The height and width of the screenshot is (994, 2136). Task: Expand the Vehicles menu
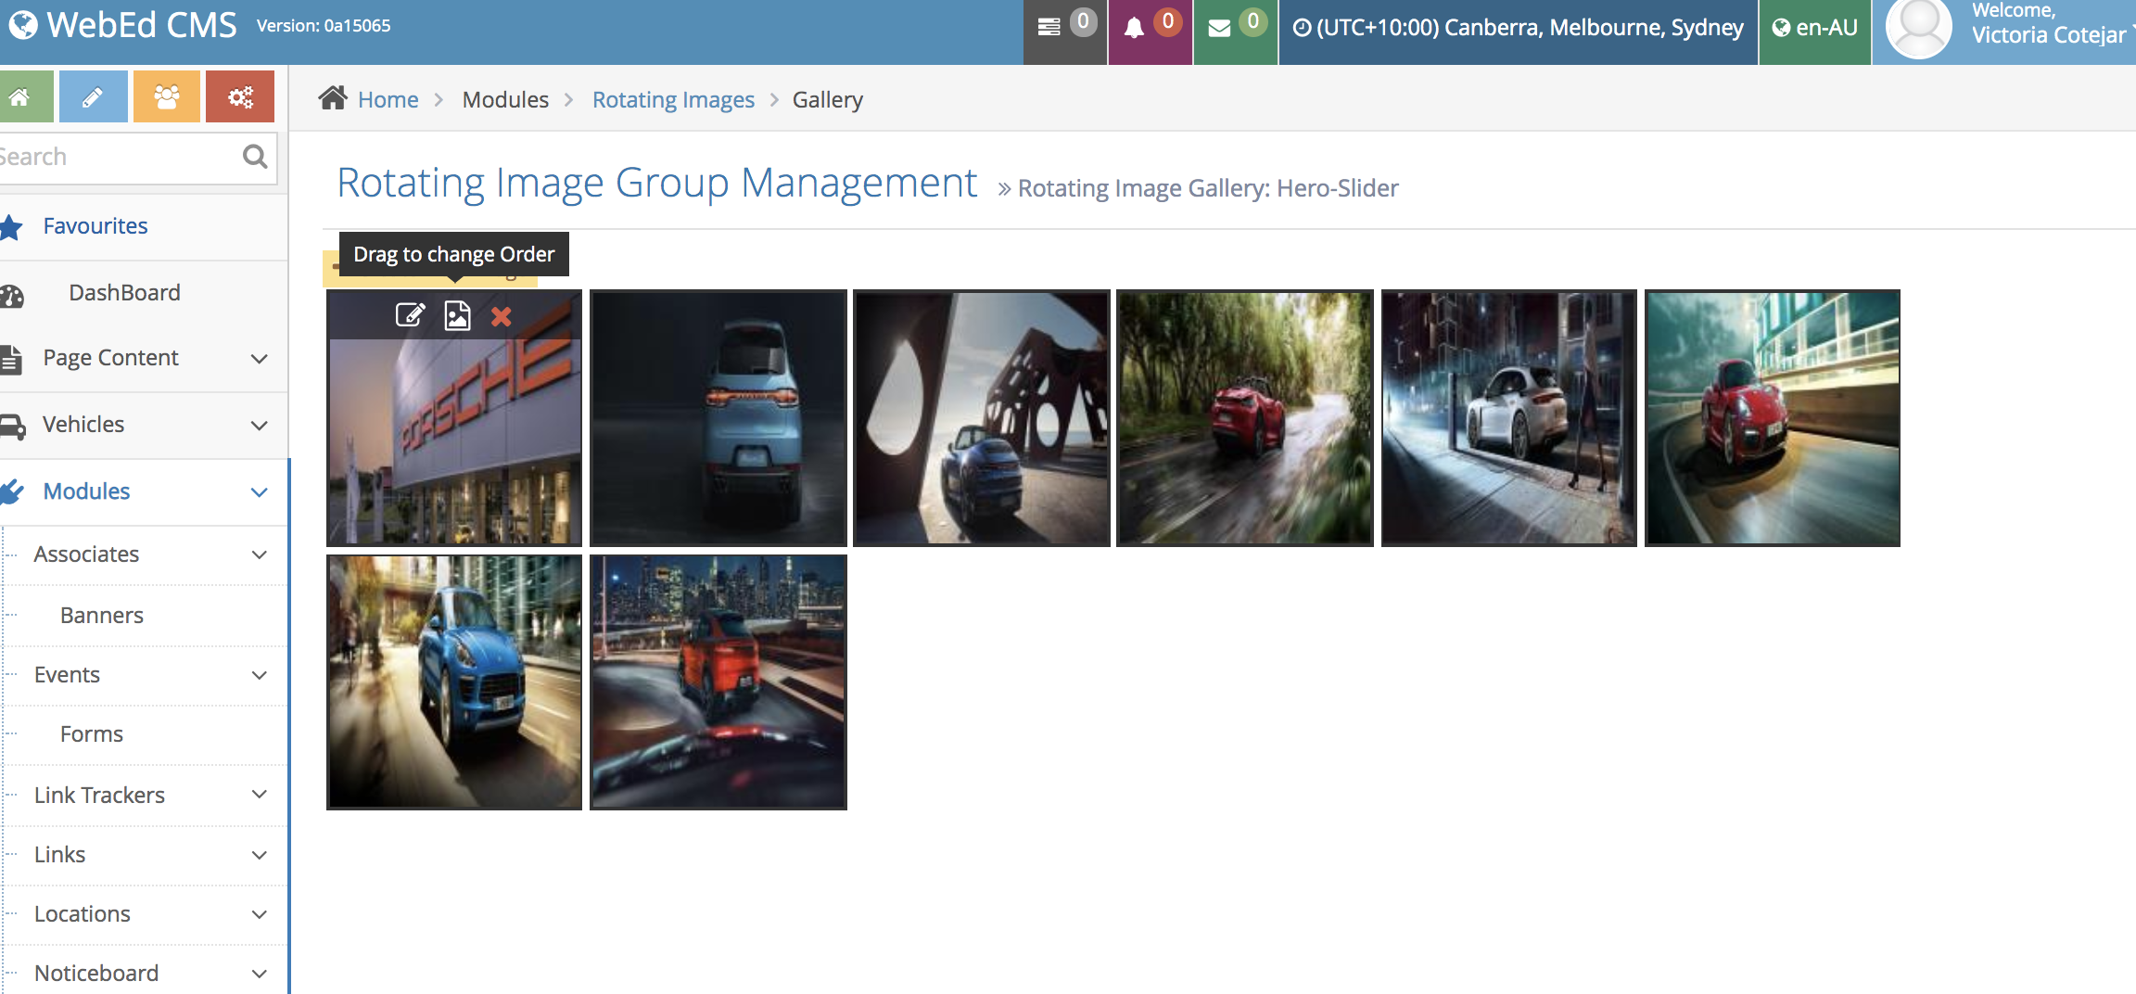83,425
